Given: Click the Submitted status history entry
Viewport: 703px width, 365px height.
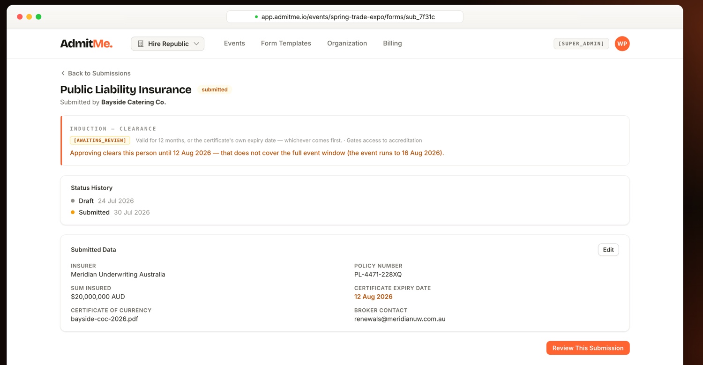Looking at the screenshot, I should [x=110, y=212].
